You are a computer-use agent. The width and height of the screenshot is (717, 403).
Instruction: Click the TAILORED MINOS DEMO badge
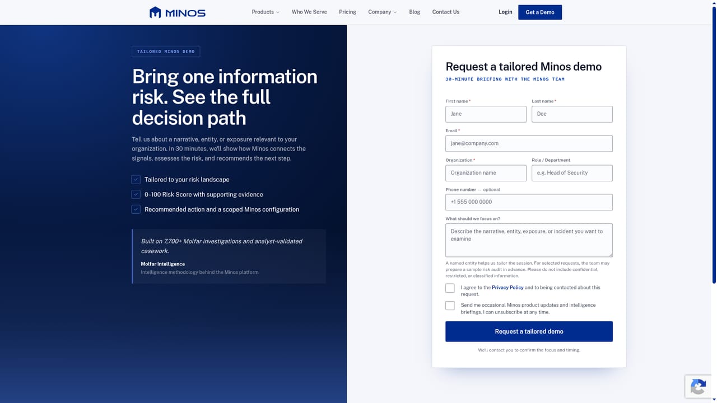tap(166, 51)
